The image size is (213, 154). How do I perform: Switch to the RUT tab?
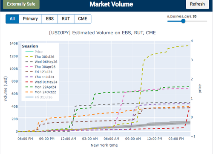pos(66,19)
